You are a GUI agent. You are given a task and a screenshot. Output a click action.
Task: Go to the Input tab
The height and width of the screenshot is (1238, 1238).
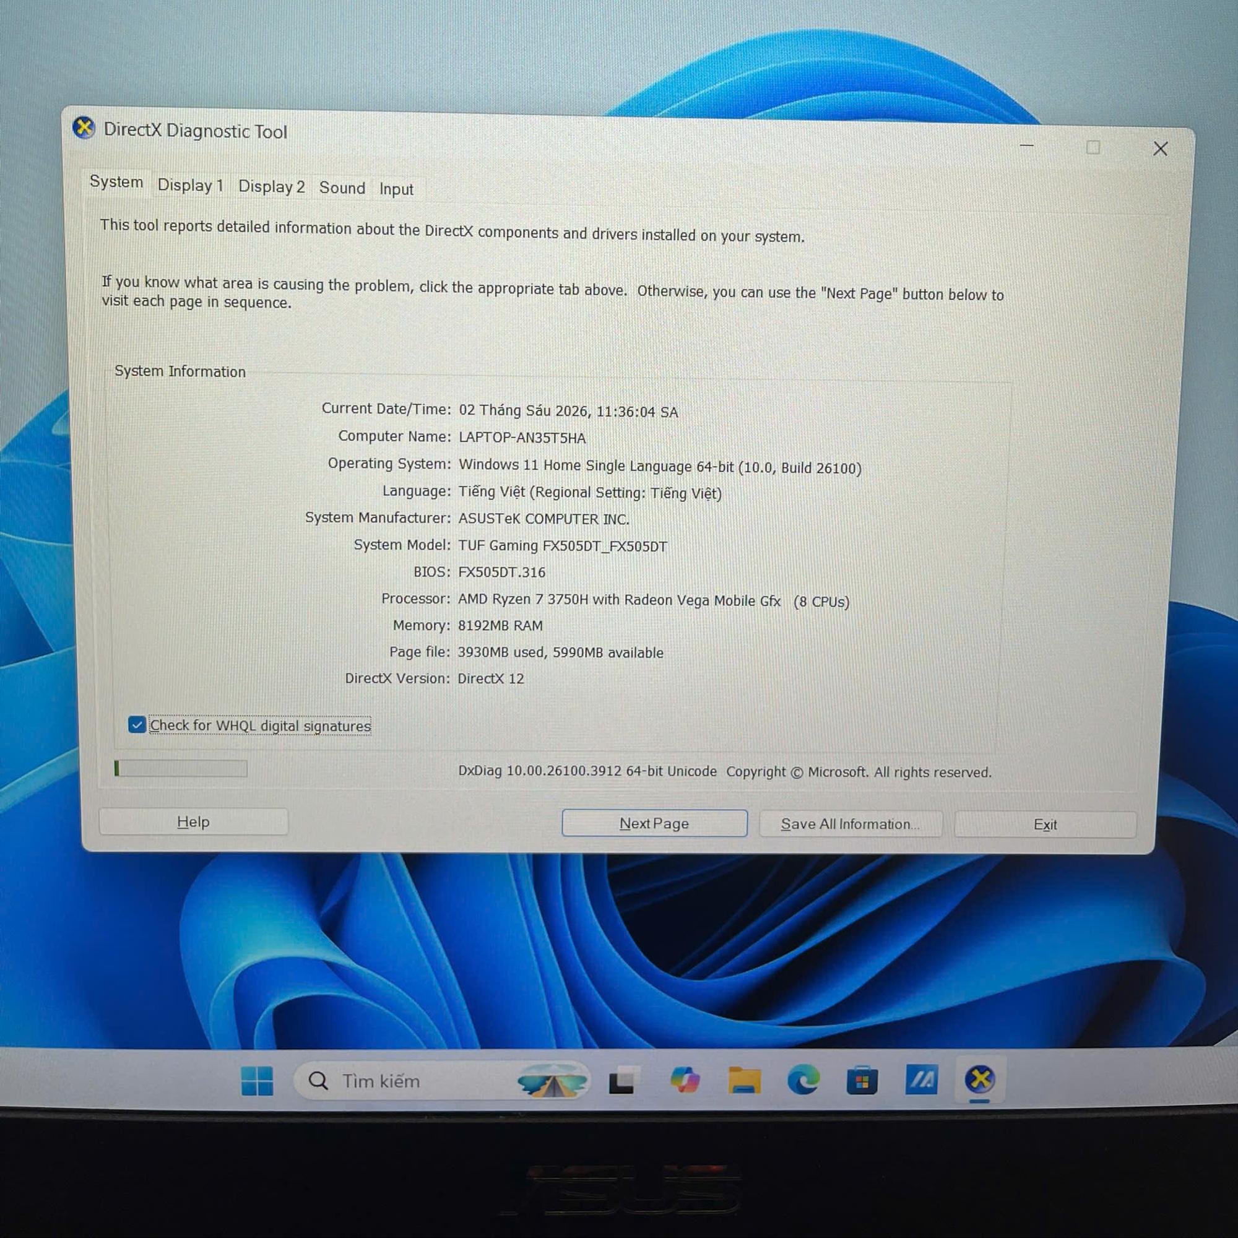[x=396, y=189]
